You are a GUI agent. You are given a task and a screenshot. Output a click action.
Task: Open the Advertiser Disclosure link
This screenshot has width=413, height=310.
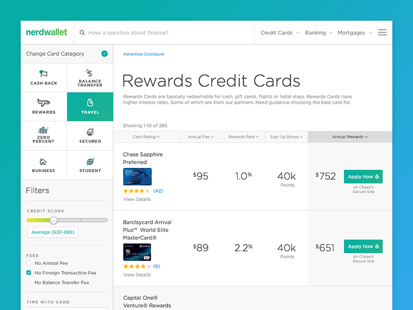click(x=144, y=54)
